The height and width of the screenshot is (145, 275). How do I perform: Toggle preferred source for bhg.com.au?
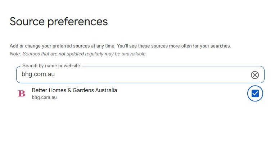[255, 94]
